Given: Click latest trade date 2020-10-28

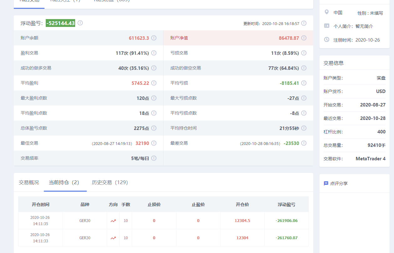Looking at the screenshot, I should coord(373,118).
